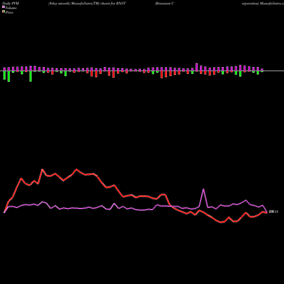Click the magenta Volume legend swatch
Image resolution: width=284 pixels, height=284 pixels.
coord(3,7)
